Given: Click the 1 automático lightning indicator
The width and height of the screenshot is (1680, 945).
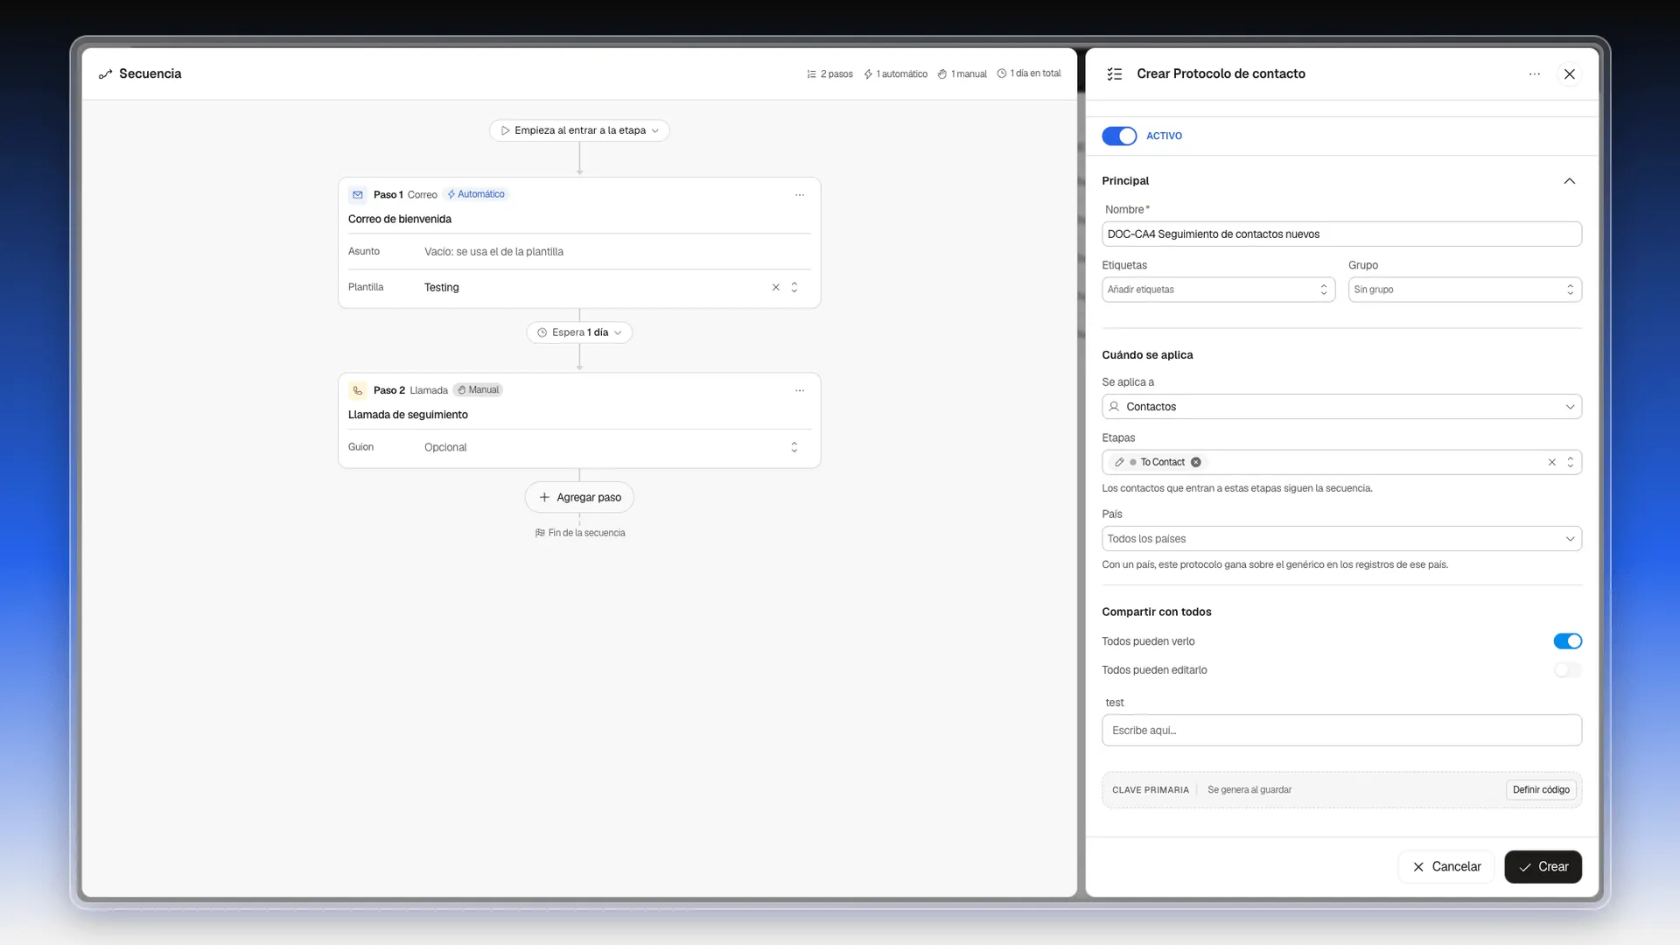Looking at the screenshot, I should [x=895, y=74].
